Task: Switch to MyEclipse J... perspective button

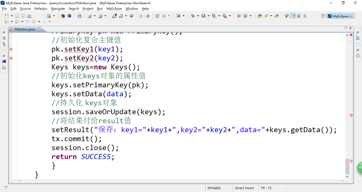Action: (x=340, y=16)
